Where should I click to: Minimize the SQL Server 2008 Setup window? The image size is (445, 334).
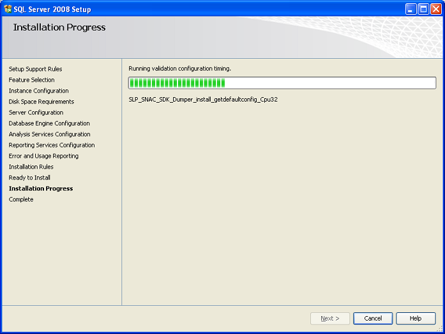(411, 9)
